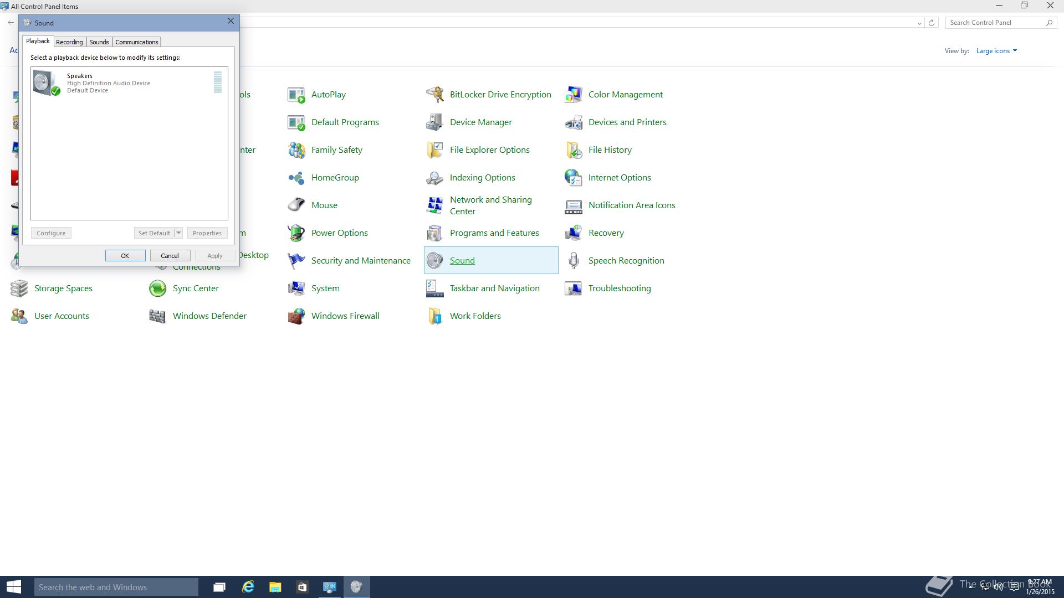This screenshot has width=1064, height=598.
Task: Open the Sound link
Action: (x=462, y=261)
